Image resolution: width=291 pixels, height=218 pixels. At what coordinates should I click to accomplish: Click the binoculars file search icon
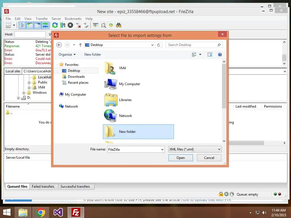point(119,25)
